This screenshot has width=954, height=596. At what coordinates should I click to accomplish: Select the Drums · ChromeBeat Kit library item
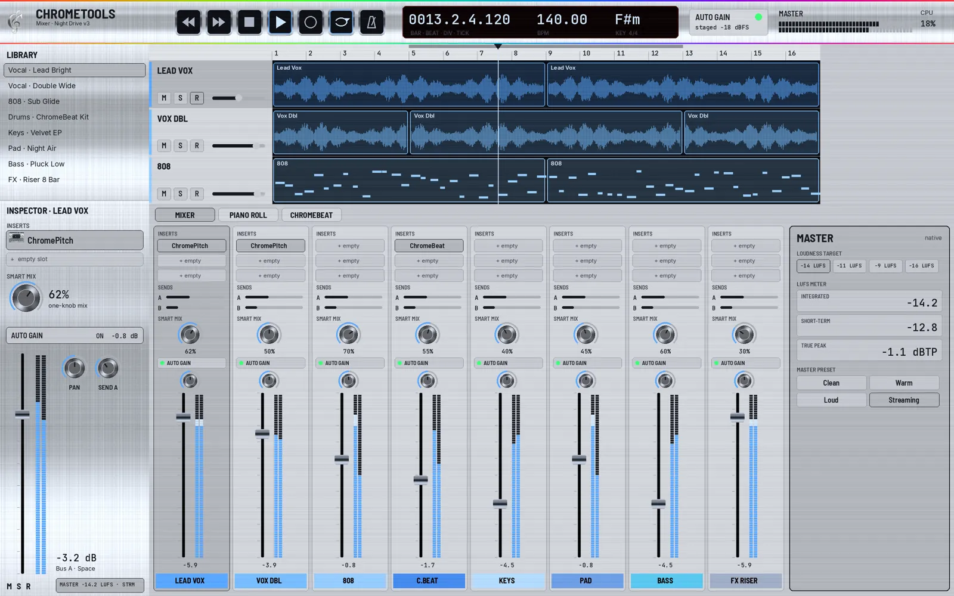click(x=75, y=117)
